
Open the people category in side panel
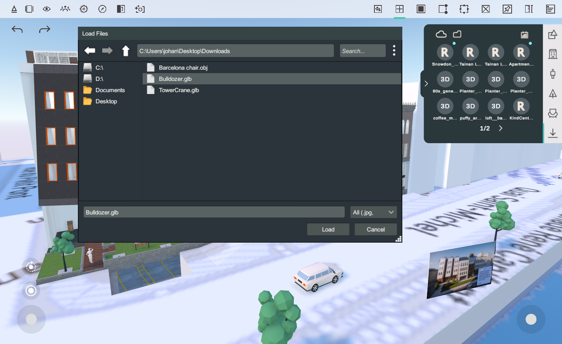(553, 74)
